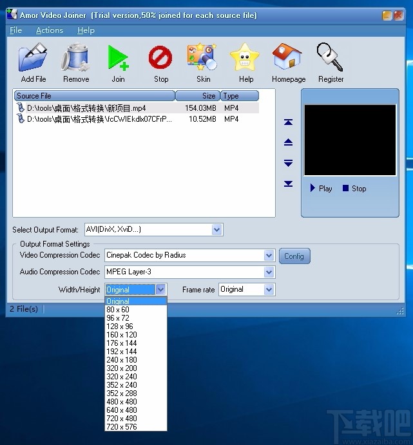Viewport: 413px width, 445px height.
Task: Open the File menu
Action: (x=15, y=30)
